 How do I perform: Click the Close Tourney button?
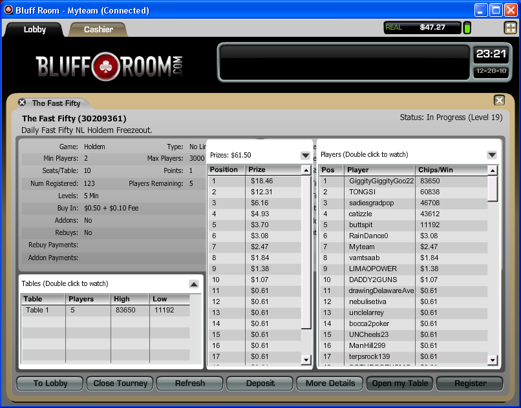point(120,383)
